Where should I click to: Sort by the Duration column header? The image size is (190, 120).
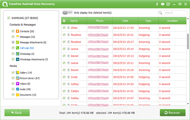(x=173, y=21)
